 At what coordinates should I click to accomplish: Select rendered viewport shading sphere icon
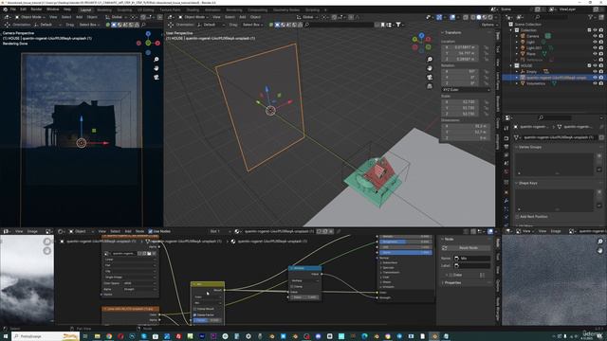tap(490, 17)
